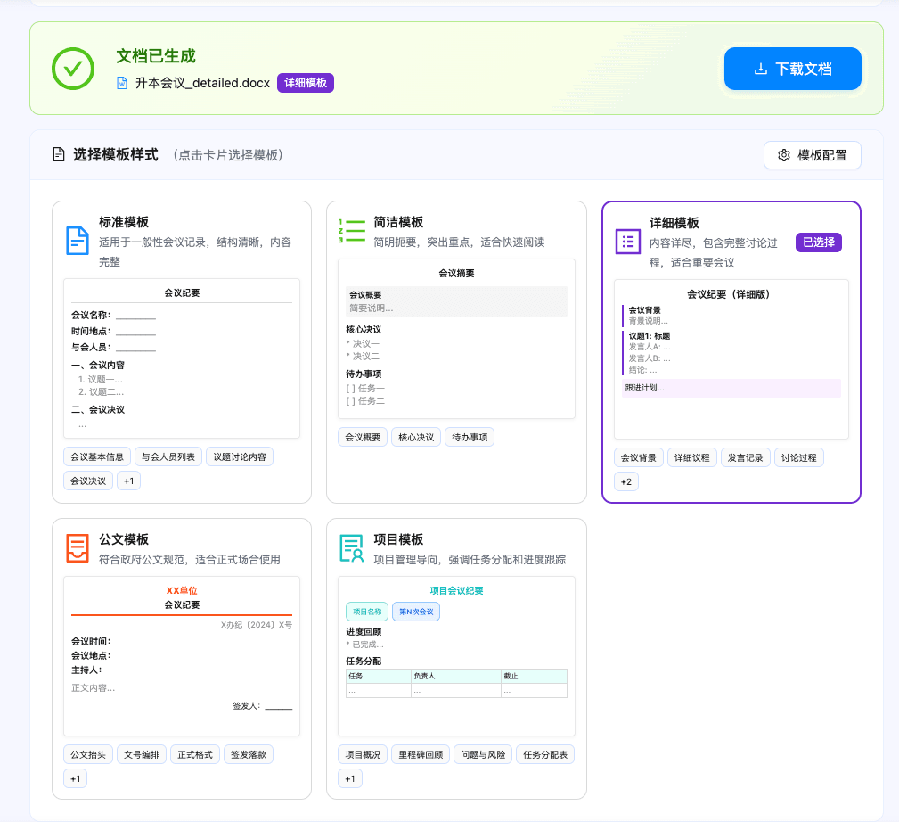Image resolution: width=899 pixels, height=822 pixels.
Task: Select the 项目模板 card title
Action: [398, 539]
